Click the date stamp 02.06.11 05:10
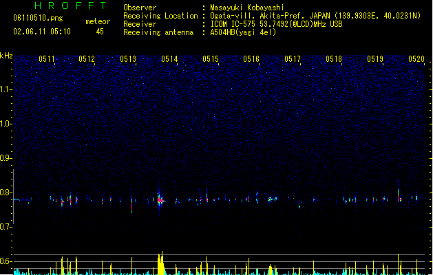 click(42, 32)
